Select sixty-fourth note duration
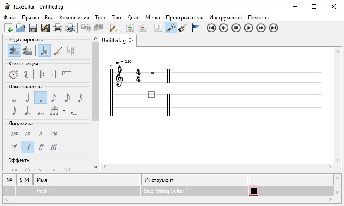This screenshot has width=344, height=206. 14,111
